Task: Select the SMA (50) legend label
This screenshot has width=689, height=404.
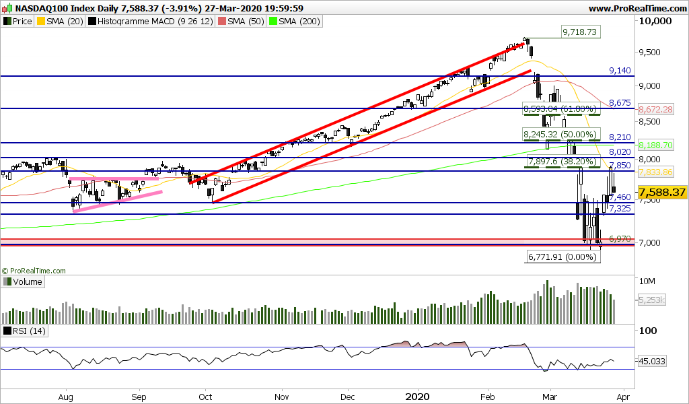Action: pos(246,21)
